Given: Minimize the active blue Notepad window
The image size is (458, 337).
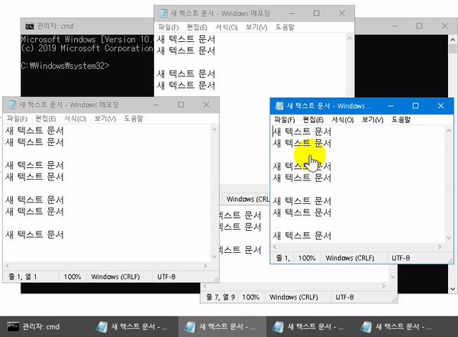Looking at the screenshot, I should pos(391,106).
